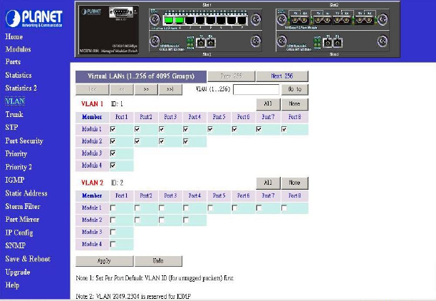
Task: Click the Undo button
Action: (158, 261)
